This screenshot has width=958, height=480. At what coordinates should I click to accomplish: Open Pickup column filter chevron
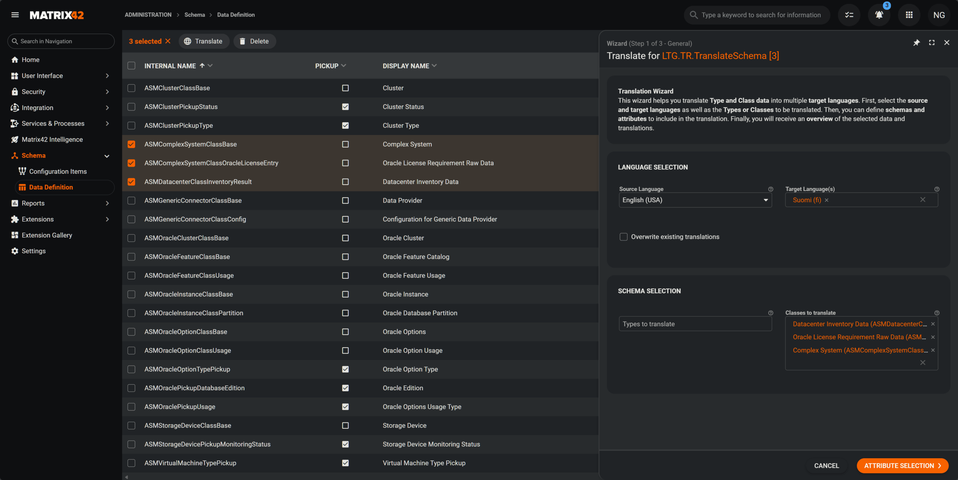click(x=344, y=65)
